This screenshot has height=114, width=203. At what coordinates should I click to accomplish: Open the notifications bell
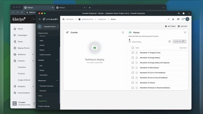pos(173,19)
